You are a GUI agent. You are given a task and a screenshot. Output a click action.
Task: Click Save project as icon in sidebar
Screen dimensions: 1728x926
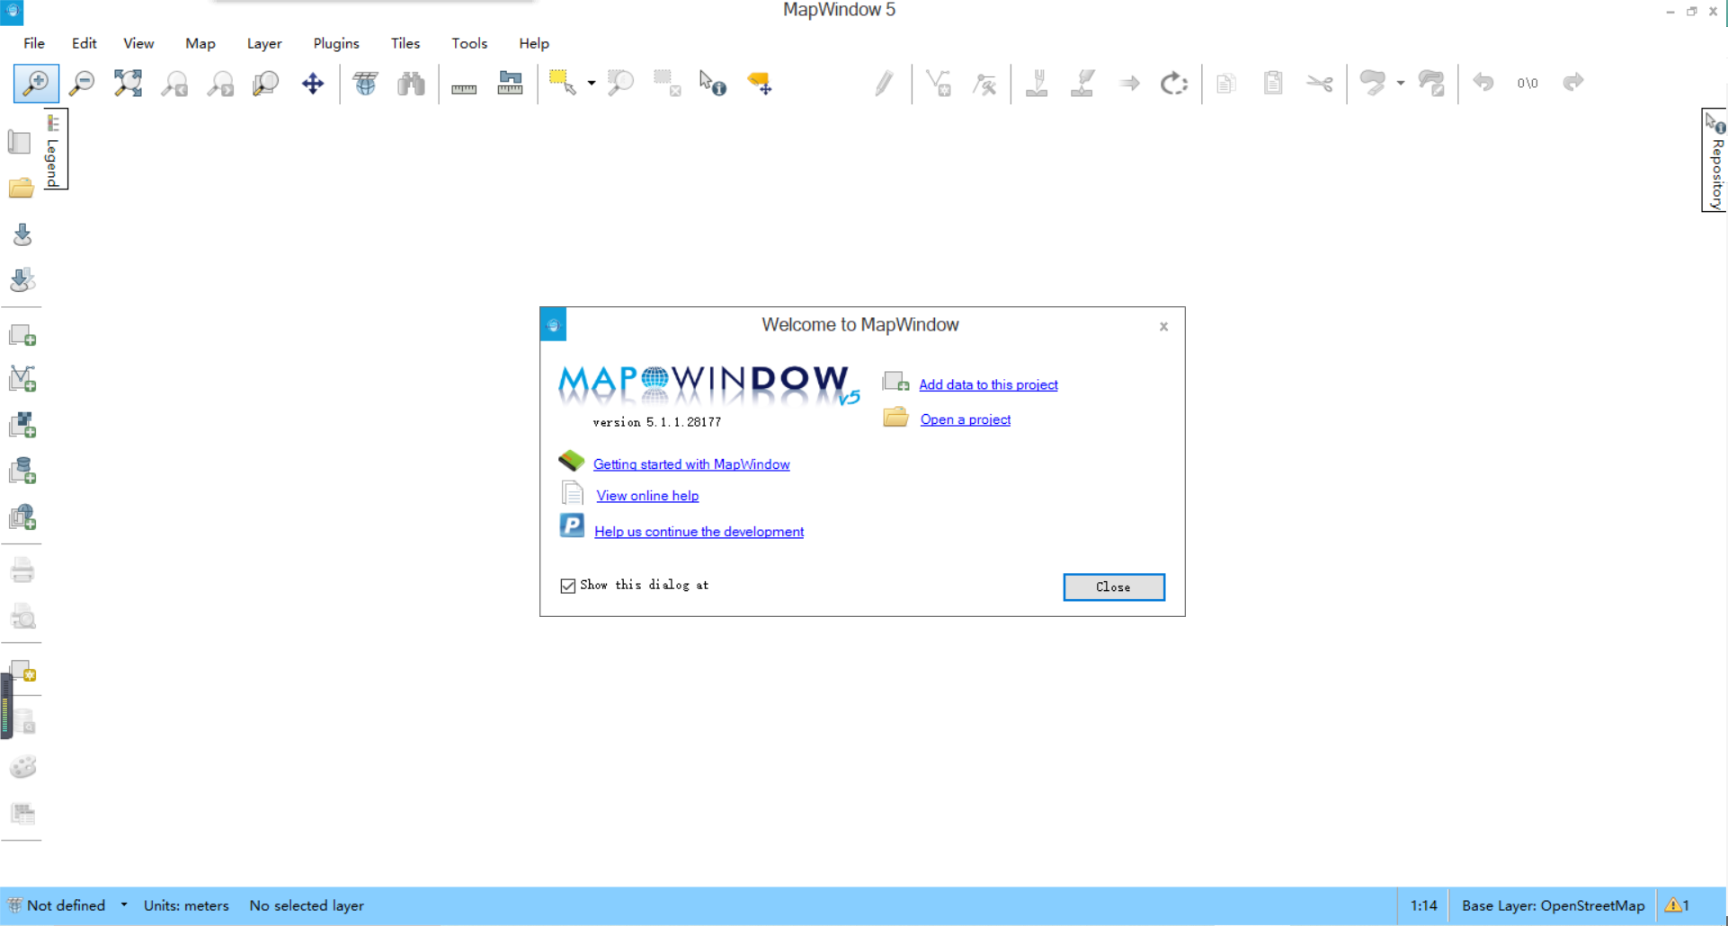pyautogui.click(x=22, y=280)
